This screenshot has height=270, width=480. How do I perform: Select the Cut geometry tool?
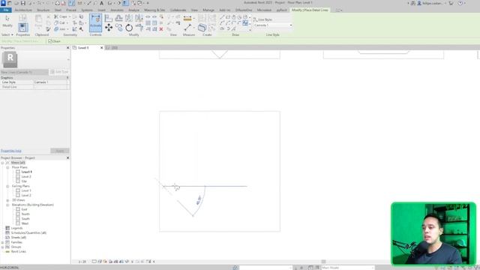pos(61,22)
